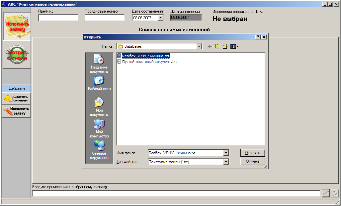Expand the Имя файла dropdown arrow
The width and height of the screenshot is (341, 206).
(x=226, y=153)
